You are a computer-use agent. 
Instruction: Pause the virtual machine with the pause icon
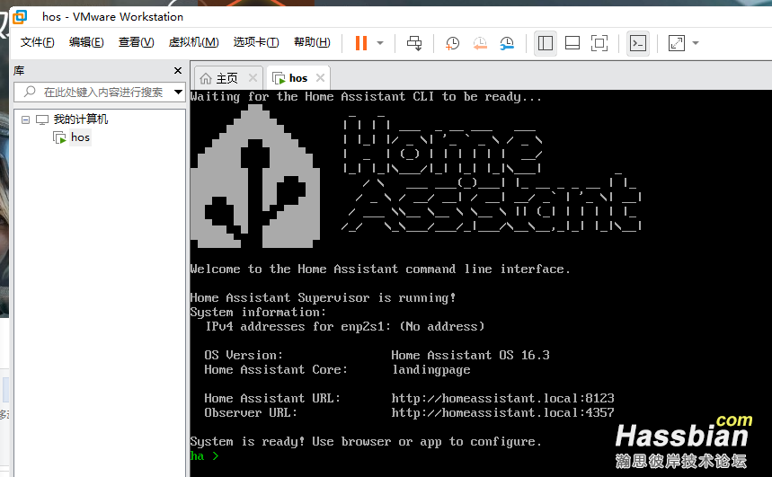(360, 43)
